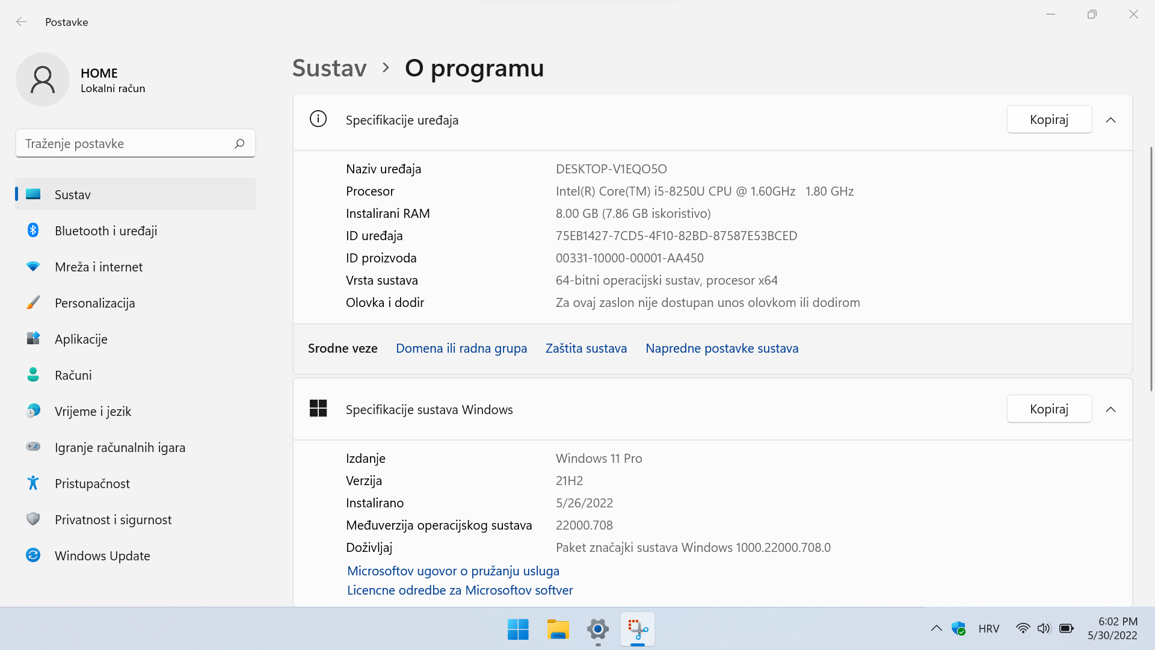Navigate to Vrijeme i jezik
1155x650 pixels.
pyautogui.click(x=136, y=411)
